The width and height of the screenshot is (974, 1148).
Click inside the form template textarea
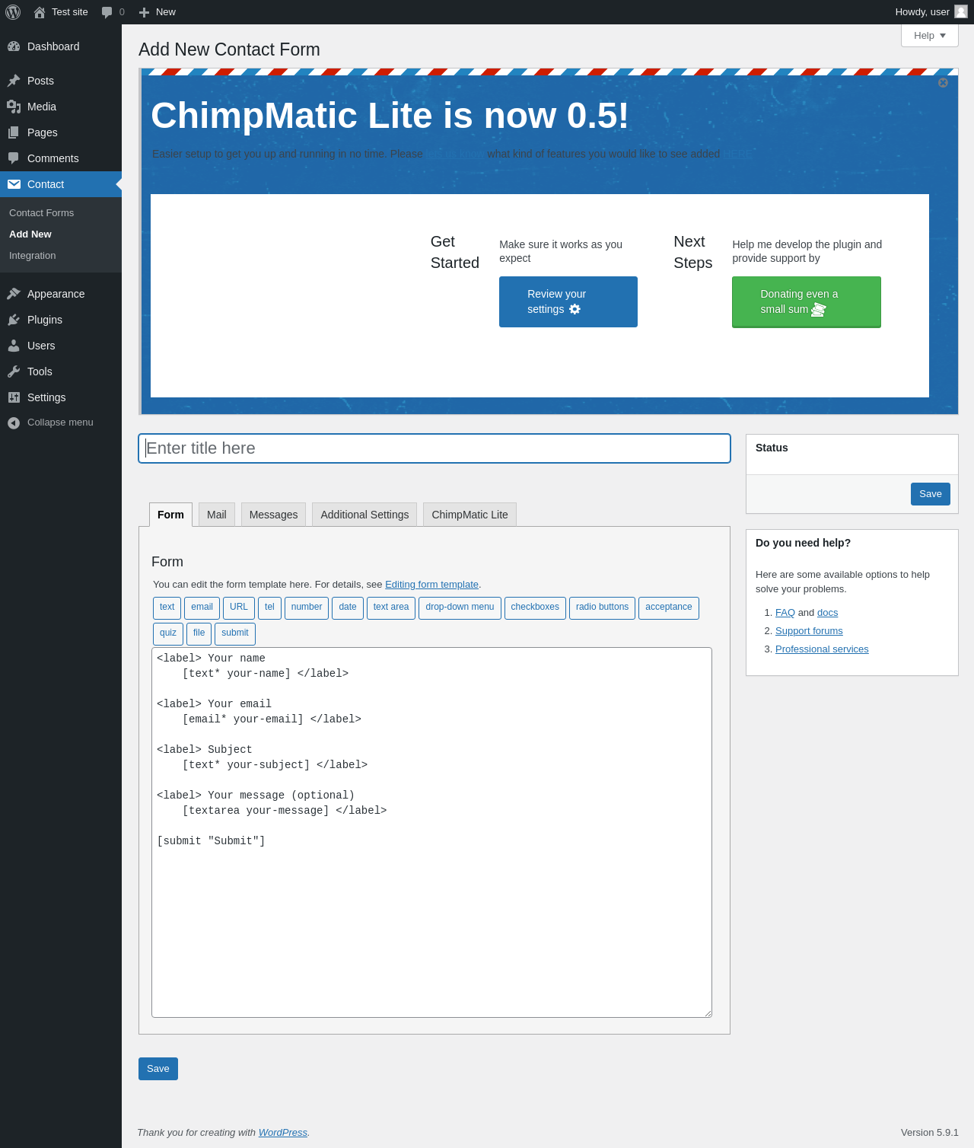tap(431, 832)
